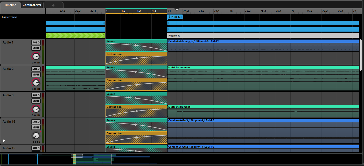
Task: Click the Logic Tracks label
Action: pos(10,17)
